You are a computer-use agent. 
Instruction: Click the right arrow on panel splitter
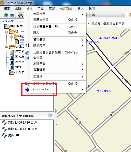[55, 123]
